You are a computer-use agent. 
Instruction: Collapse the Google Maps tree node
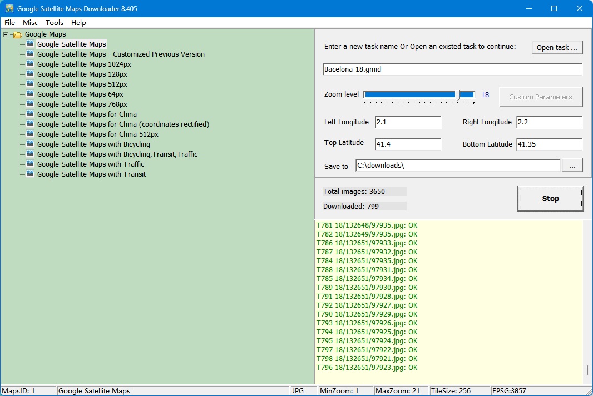6,34
